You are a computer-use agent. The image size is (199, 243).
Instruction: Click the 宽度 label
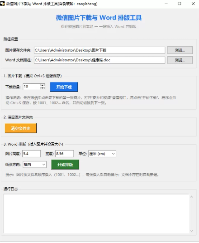coord(49,154)
